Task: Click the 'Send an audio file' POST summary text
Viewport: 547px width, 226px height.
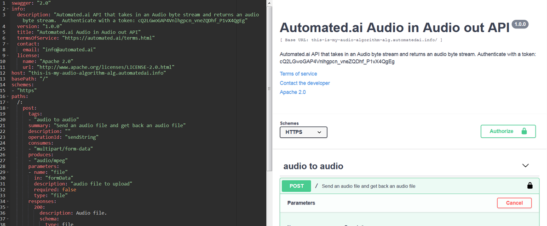Action: (369, 186)
